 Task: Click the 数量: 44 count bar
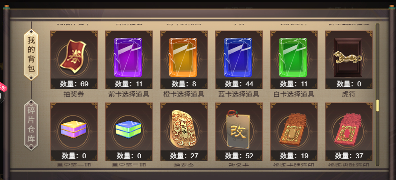239,84
